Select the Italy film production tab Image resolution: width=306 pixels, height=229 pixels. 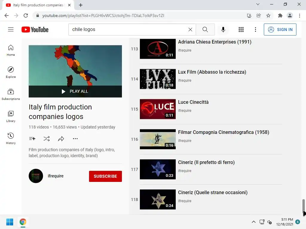coord(38,5)
